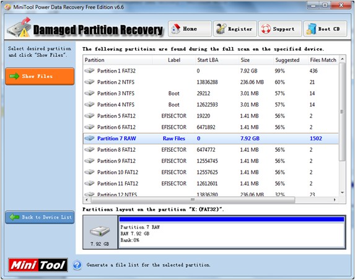The height and width of the screenshot is (280, 355).
Task: Sort by the Label column header
Action: 174,60
